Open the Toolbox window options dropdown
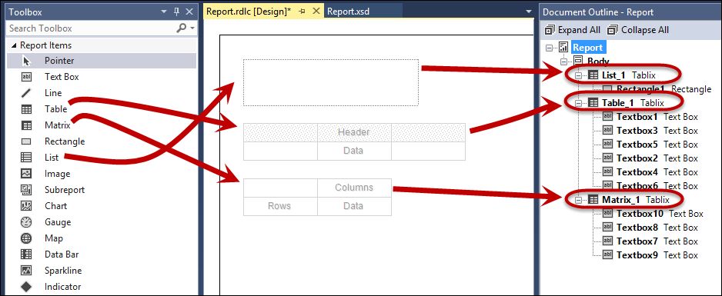 pos(164,12)
